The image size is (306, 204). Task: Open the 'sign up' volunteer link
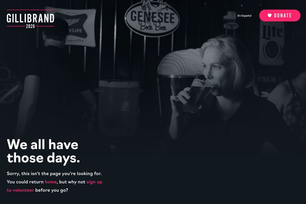(94, 182)
